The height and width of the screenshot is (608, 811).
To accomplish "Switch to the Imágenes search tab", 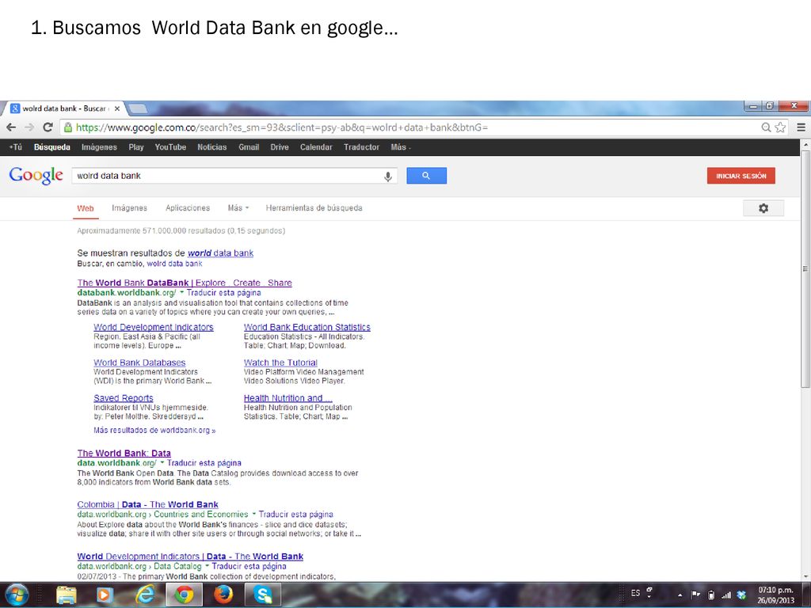I will pos(129,208).
